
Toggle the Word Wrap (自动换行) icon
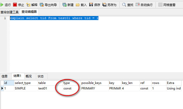(x=138, y=5)
